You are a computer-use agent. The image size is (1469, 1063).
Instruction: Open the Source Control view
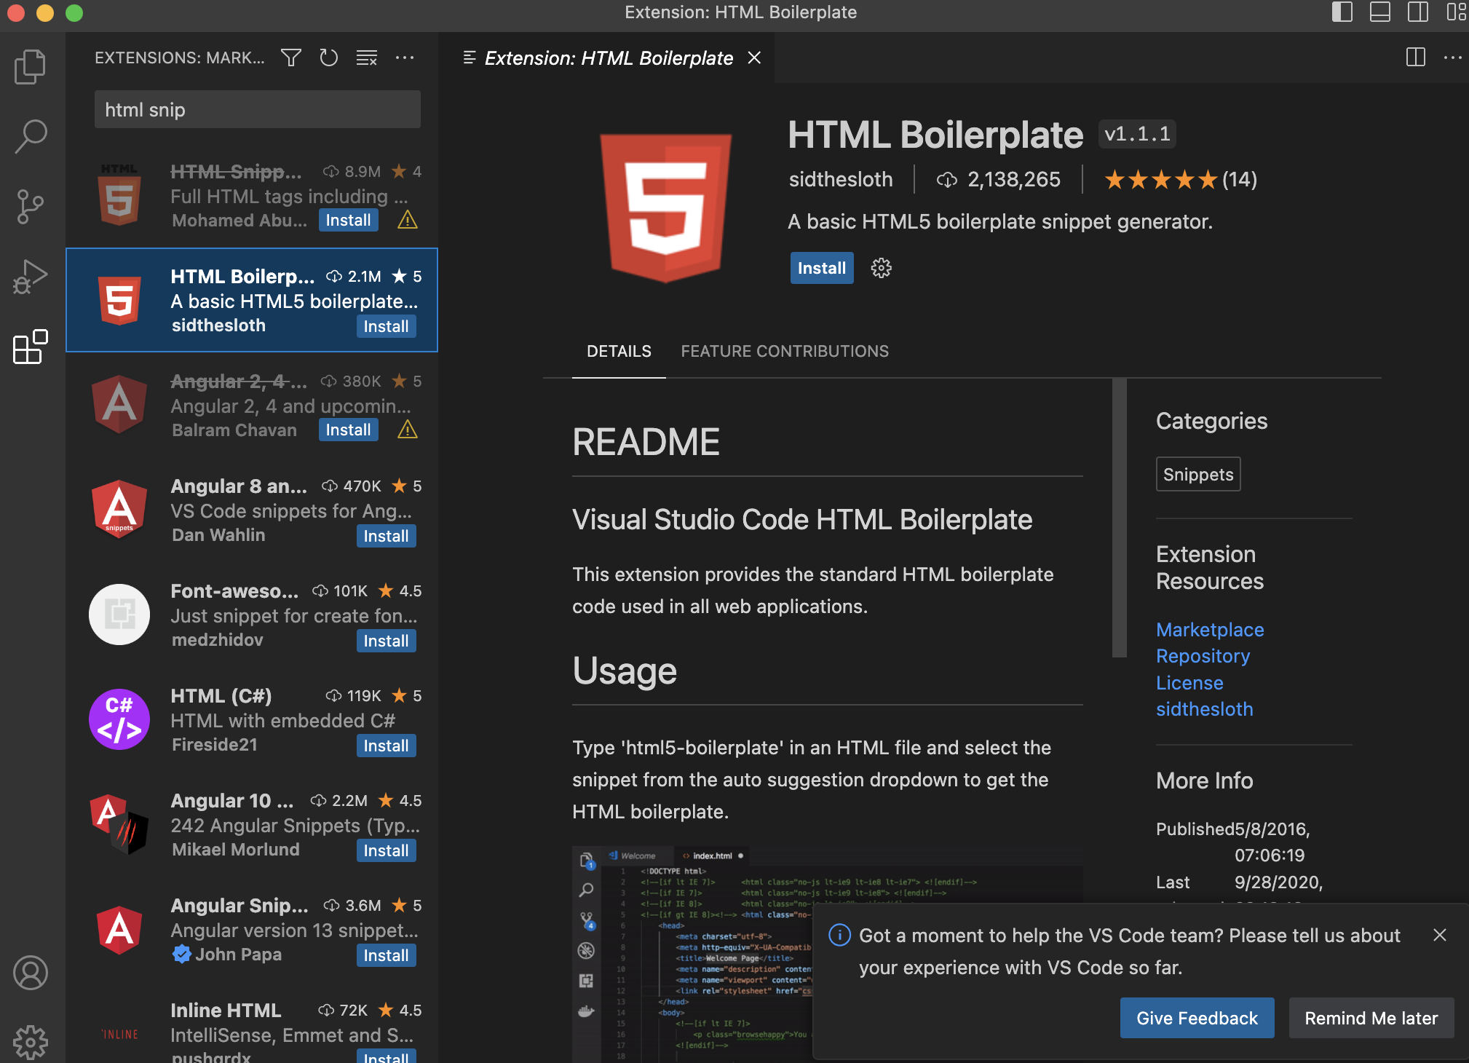[30, 207]
